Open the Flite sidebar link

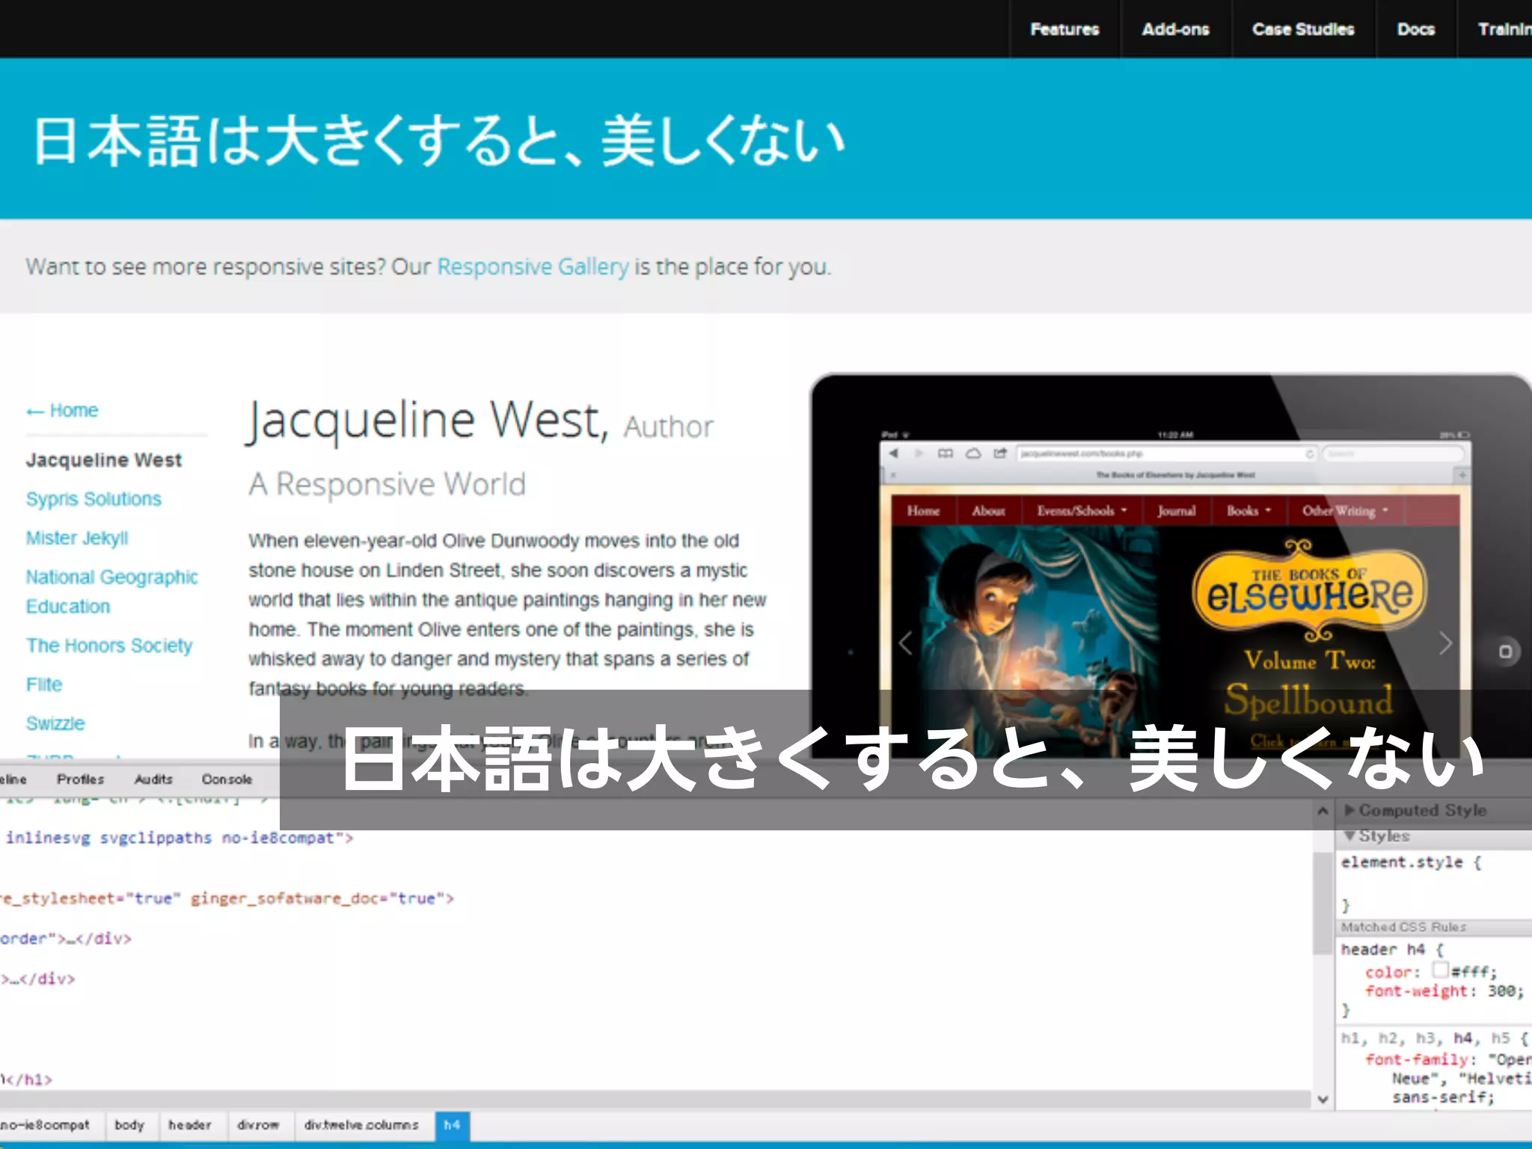click(x=44, y=684)
